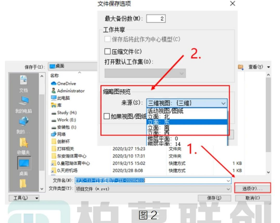Select 此电脑 in the file list

click(61, 98)
